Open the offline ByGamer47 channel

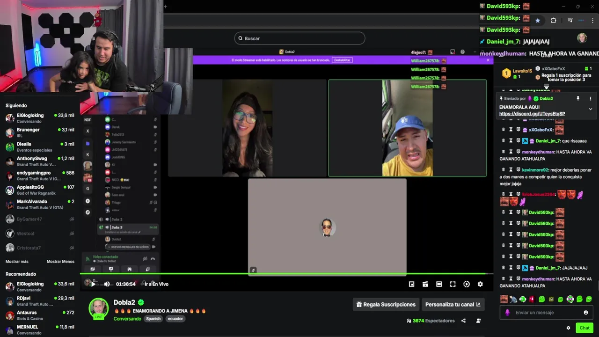[40, 219]
